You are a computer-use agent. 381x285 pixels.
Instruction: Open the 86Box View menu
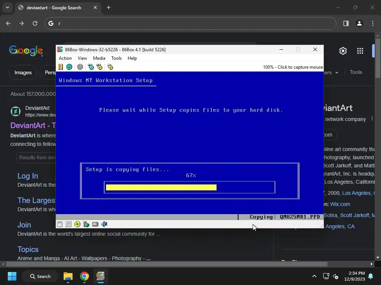pyautogui.click(x=82, y=58)
